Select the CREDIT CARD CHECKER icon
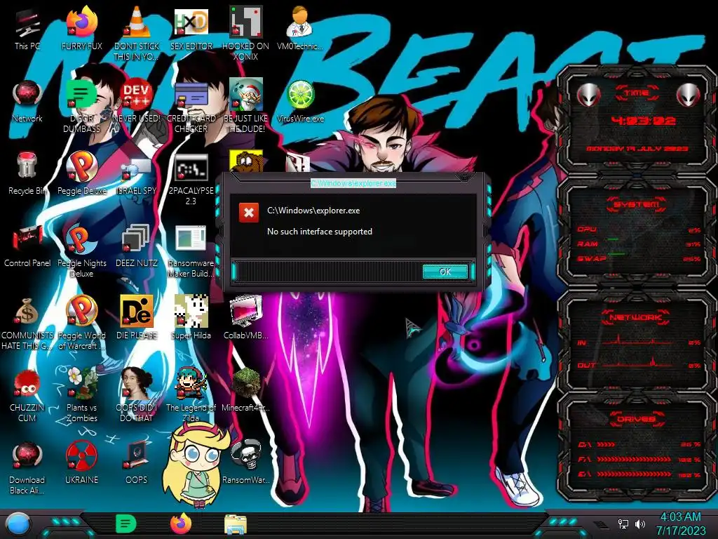718x539 pixels. (191, 107)
